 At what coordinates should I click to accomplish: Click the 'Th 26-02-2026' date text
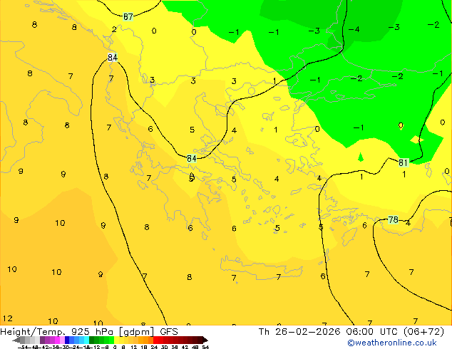tap(299, 332)
